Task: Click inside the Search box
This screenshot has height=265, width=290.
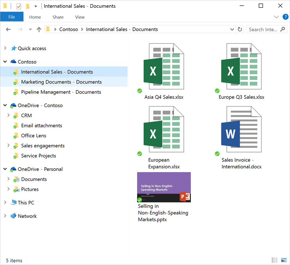Action: click(x=264, y=29)
